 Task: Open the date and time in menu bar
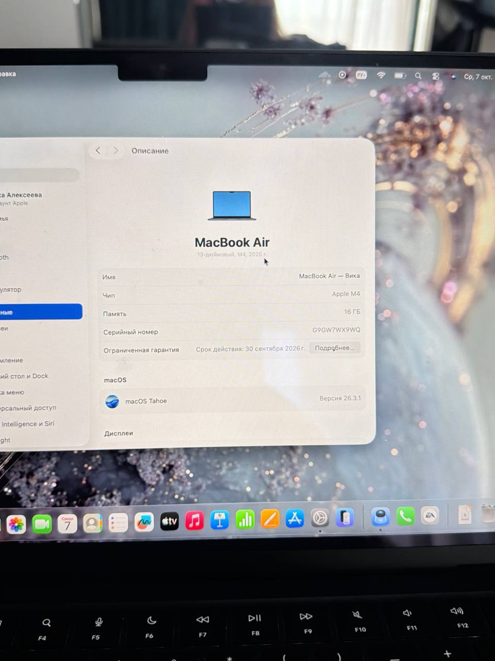(x=477, y=77)
